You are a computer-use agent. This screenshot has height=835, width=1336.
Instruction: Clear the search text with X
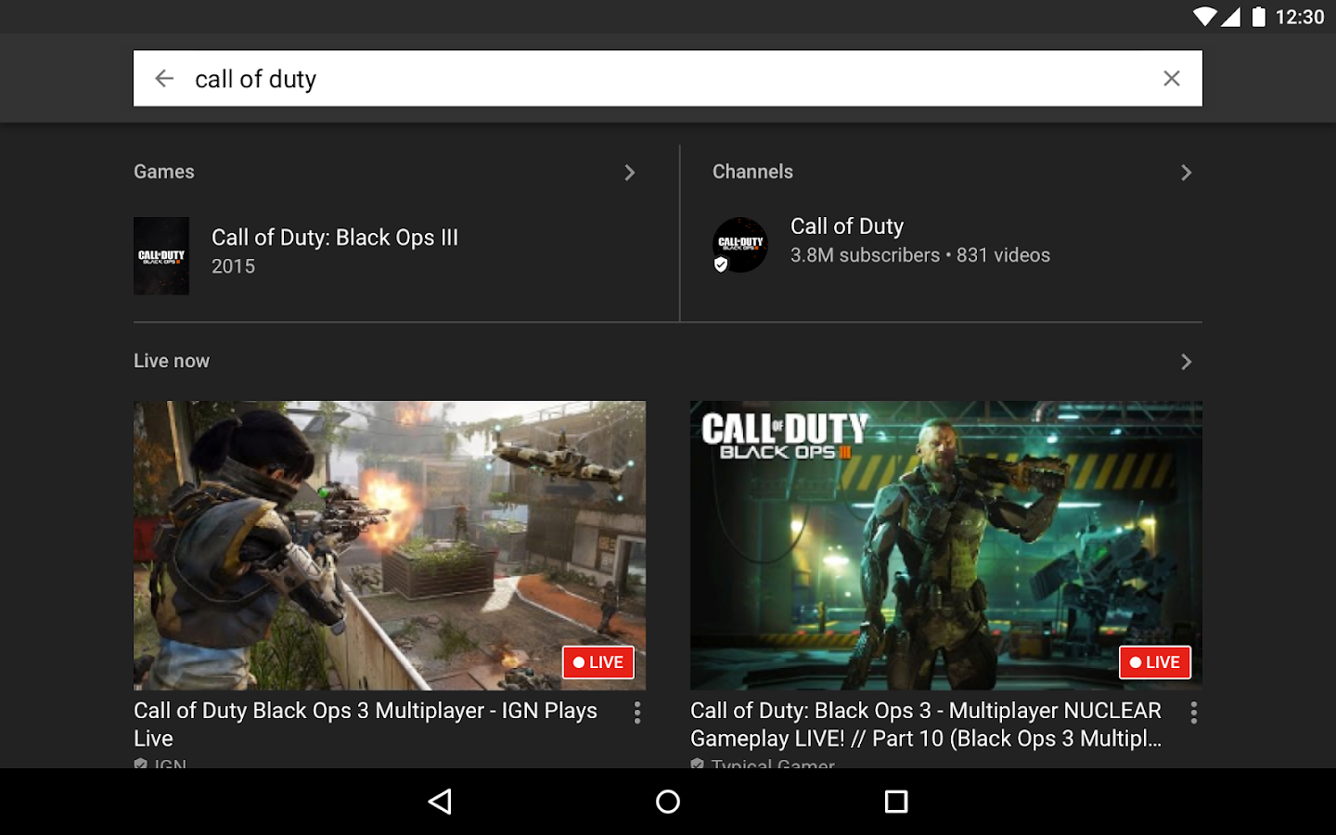point(1172,79)
